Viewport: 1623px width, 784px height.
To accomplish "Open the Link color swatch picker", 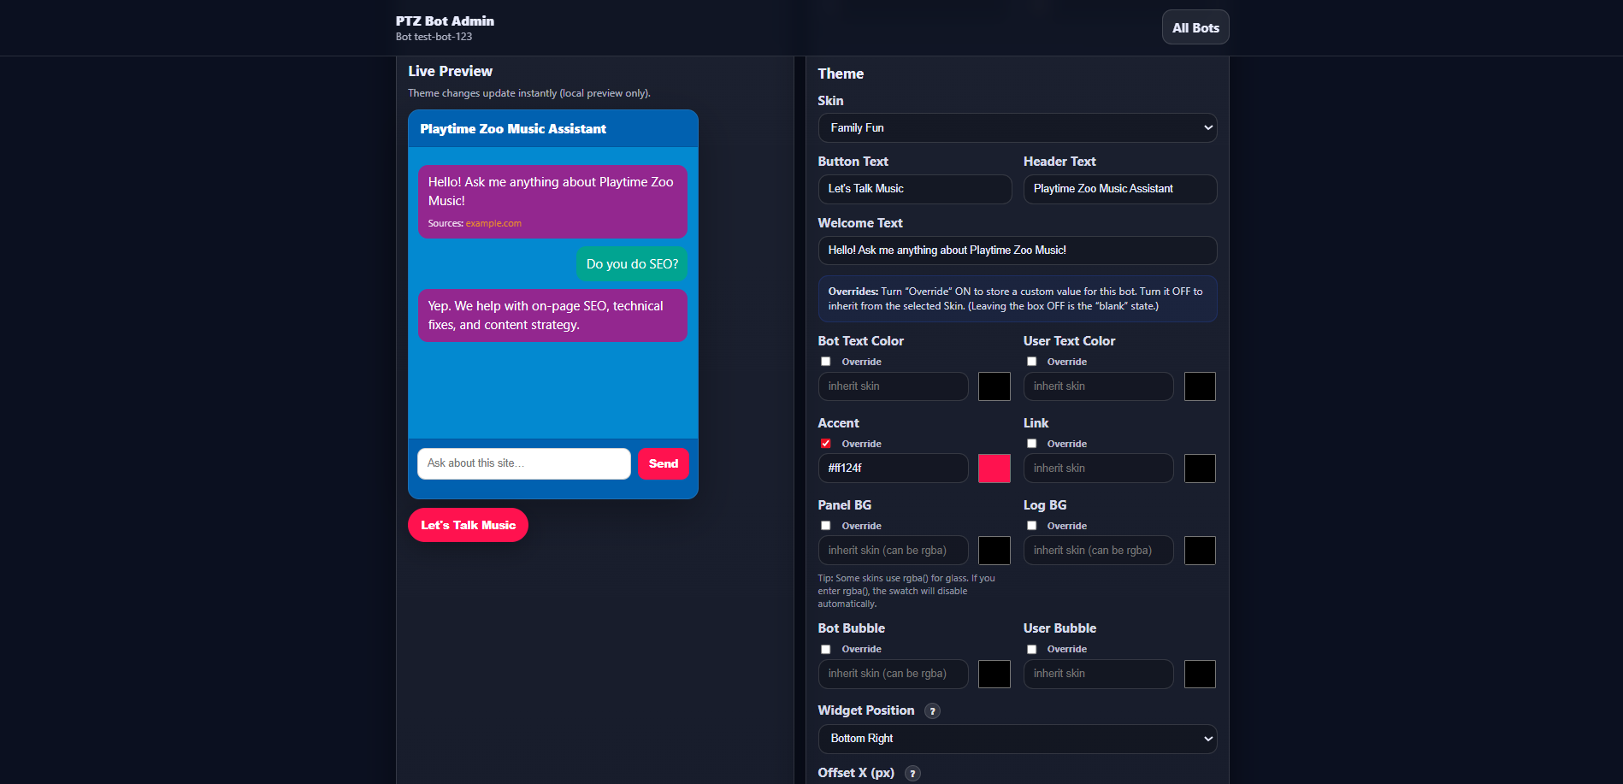I will pyautogui.click(x=1200, y=468).
